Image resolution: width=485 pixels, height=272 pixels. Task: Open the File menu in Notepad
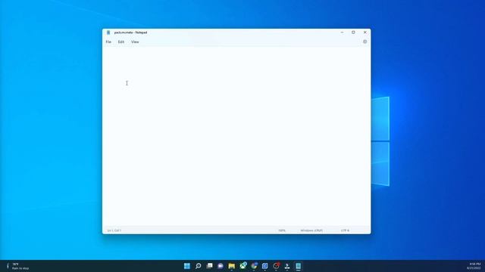click(x=108, y=42)
